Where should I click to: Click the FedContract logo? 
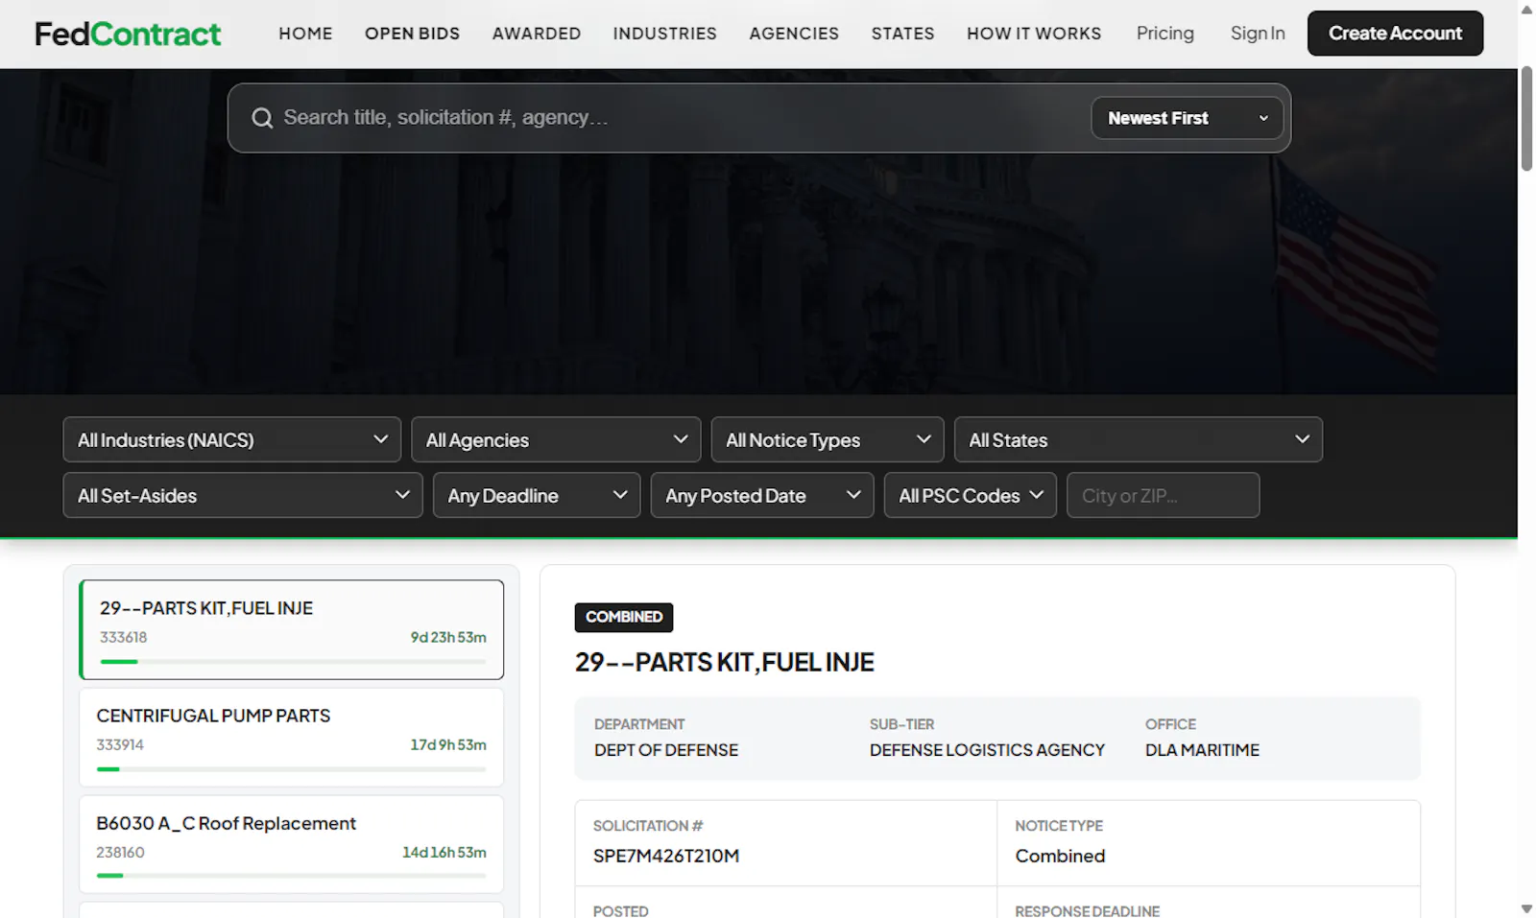(128, 34)
